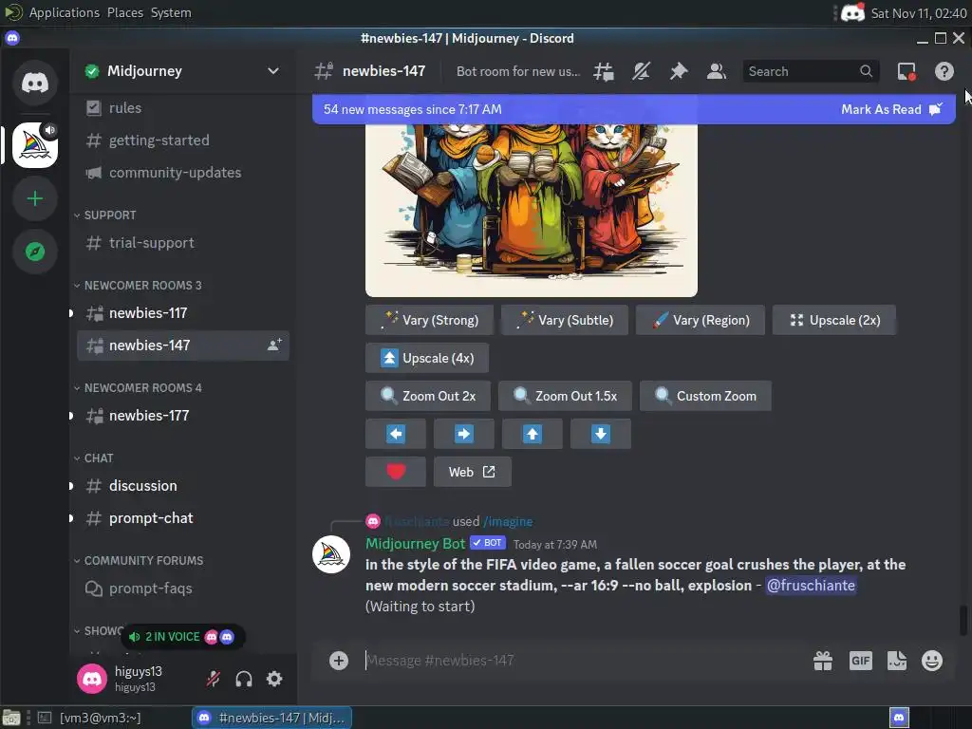Toggle deafen headphones icon

[x=244, y=679]
